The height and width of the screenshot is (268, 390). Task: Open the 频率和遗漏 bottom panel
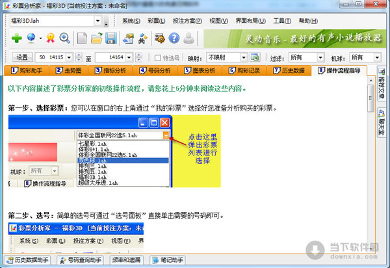pos(126,260)
